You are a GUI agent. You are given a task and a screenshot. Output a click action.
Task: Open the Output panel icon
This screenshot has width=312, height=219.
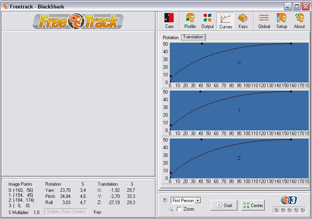pos(207,21)
